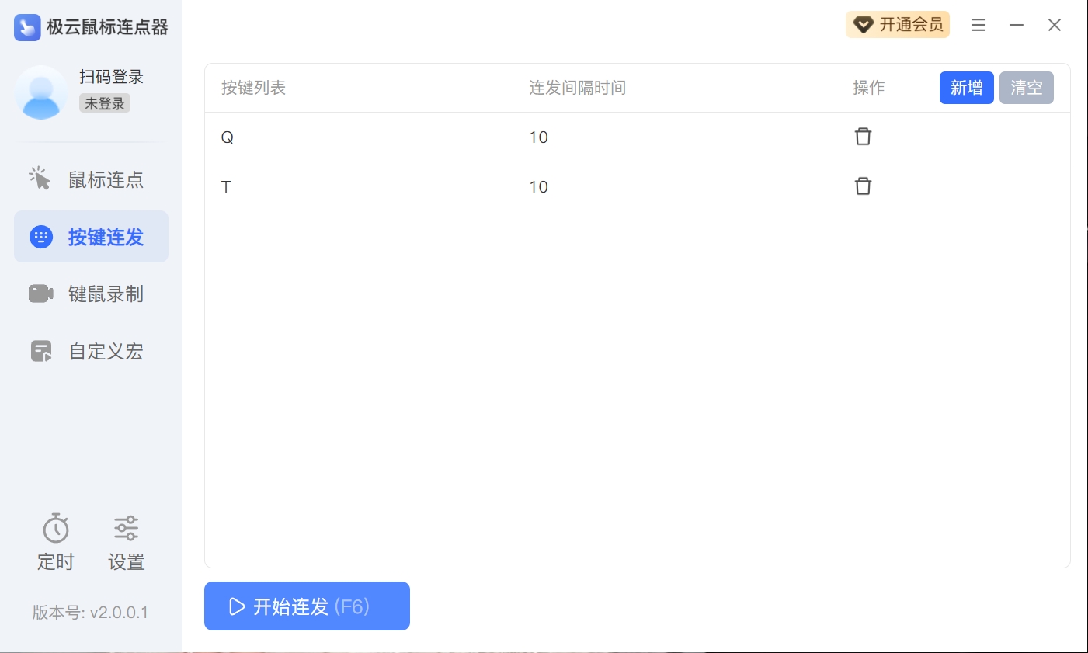Click the 清空 clear button
The width and height of the screenshot is (1088, 653).
pos(1026,88)
